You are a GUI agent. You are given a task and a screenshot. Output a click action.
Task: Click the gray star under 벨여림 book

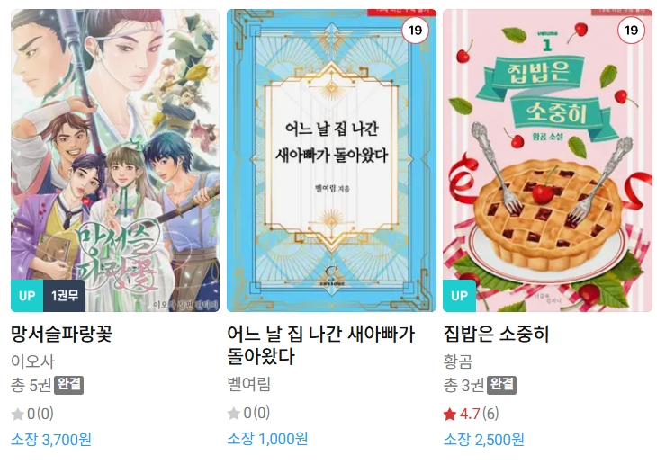[x=234, y=414]
